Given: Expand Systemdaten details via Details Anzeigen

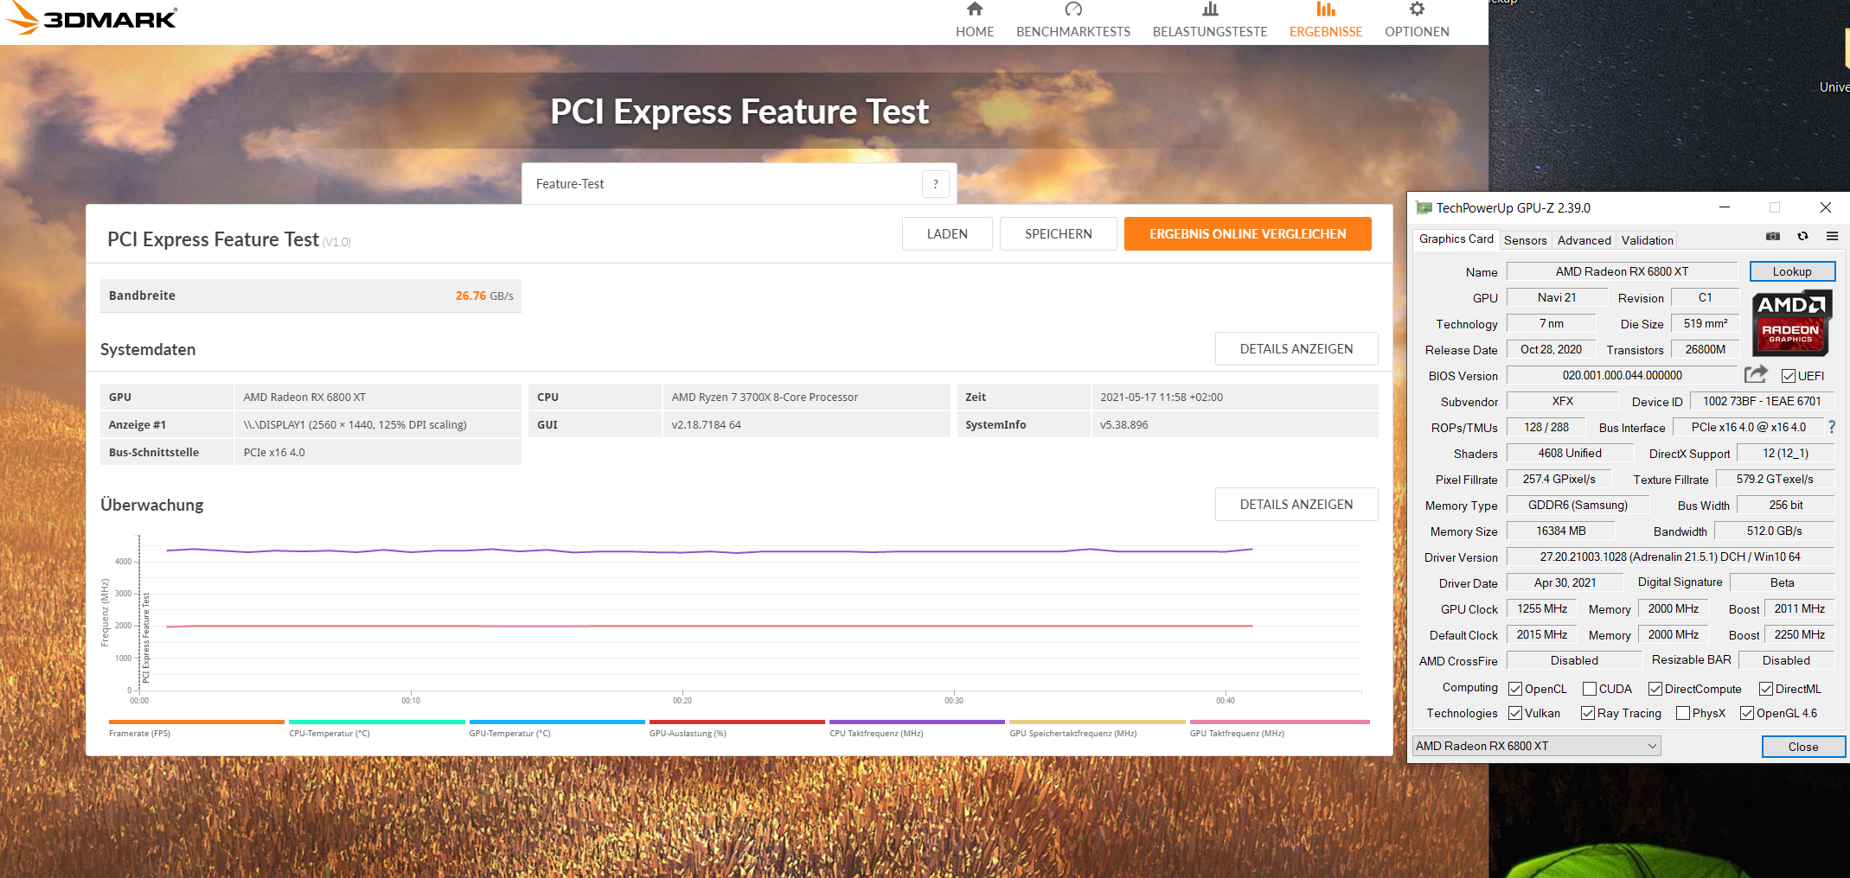Looking at the screenshot, I should point(1296,348).
